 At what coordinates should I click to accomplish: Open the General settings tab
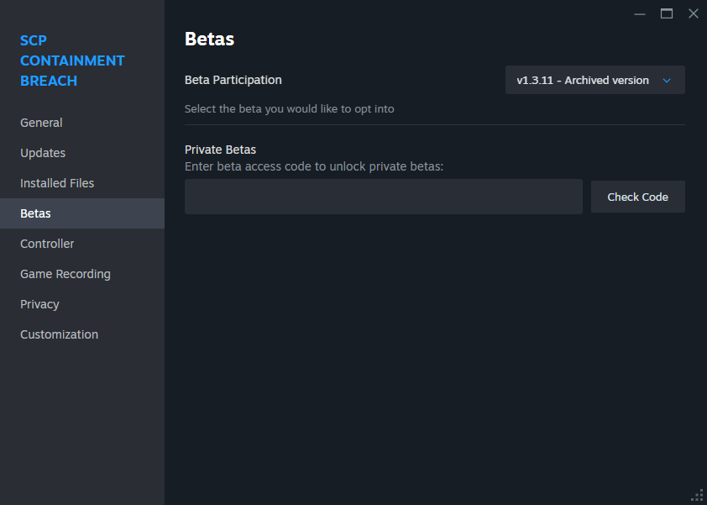41,123
